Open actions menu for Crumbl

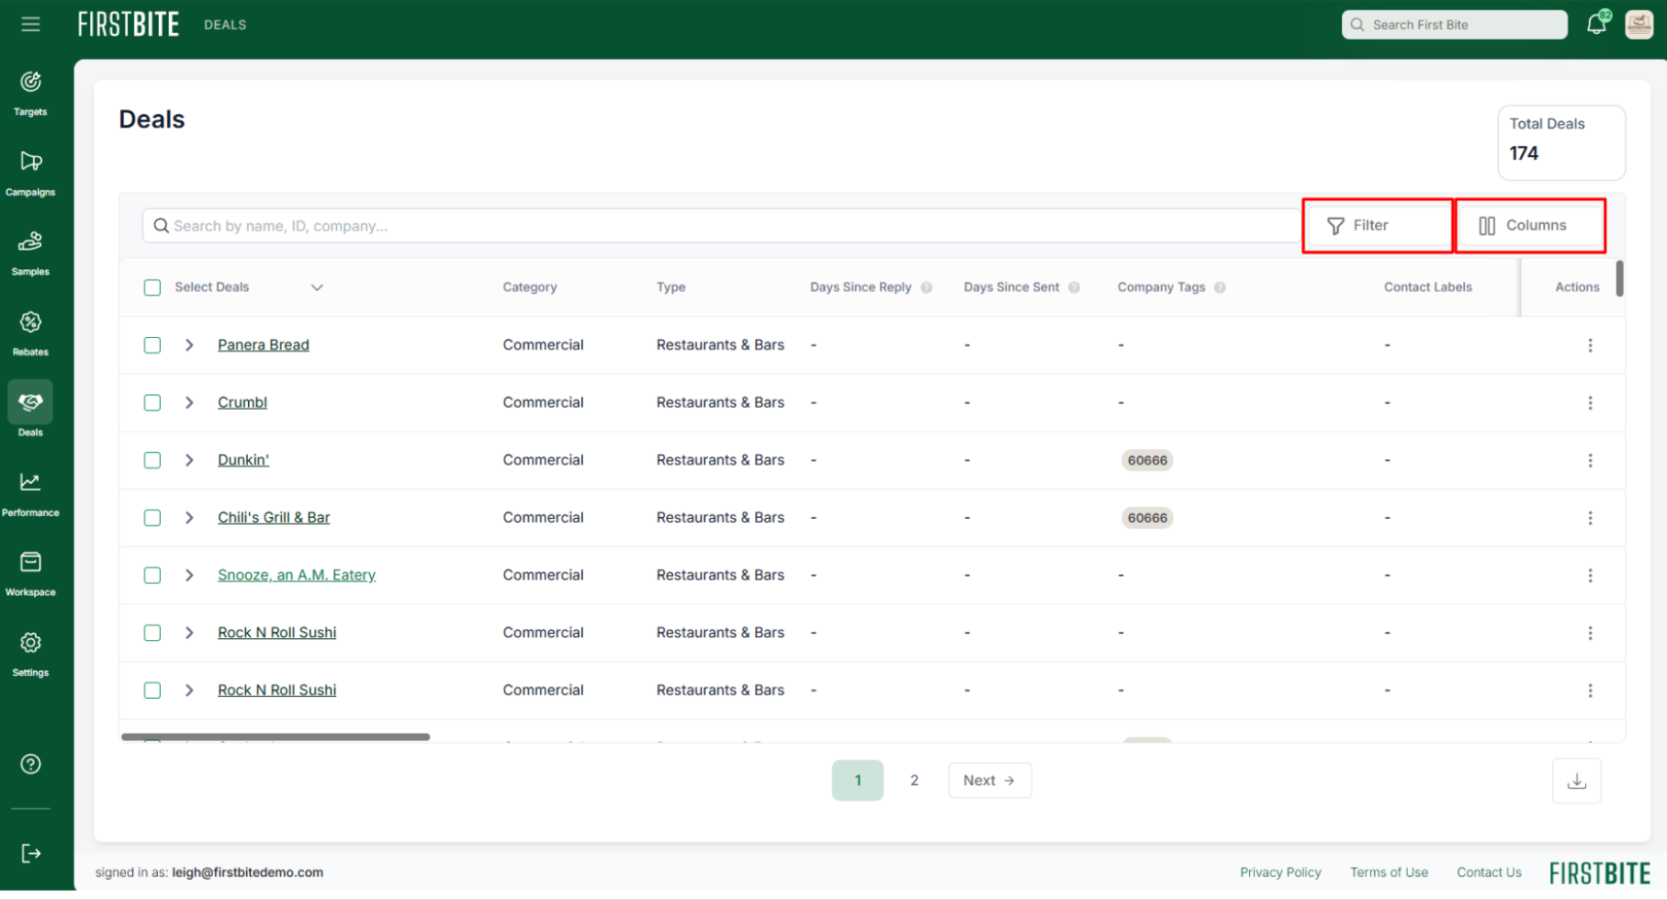point(1590,403)
